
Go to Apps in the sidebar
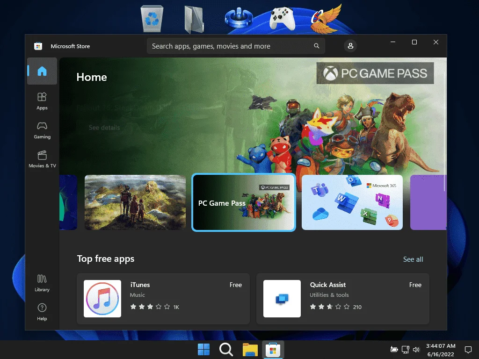(42, 101)
